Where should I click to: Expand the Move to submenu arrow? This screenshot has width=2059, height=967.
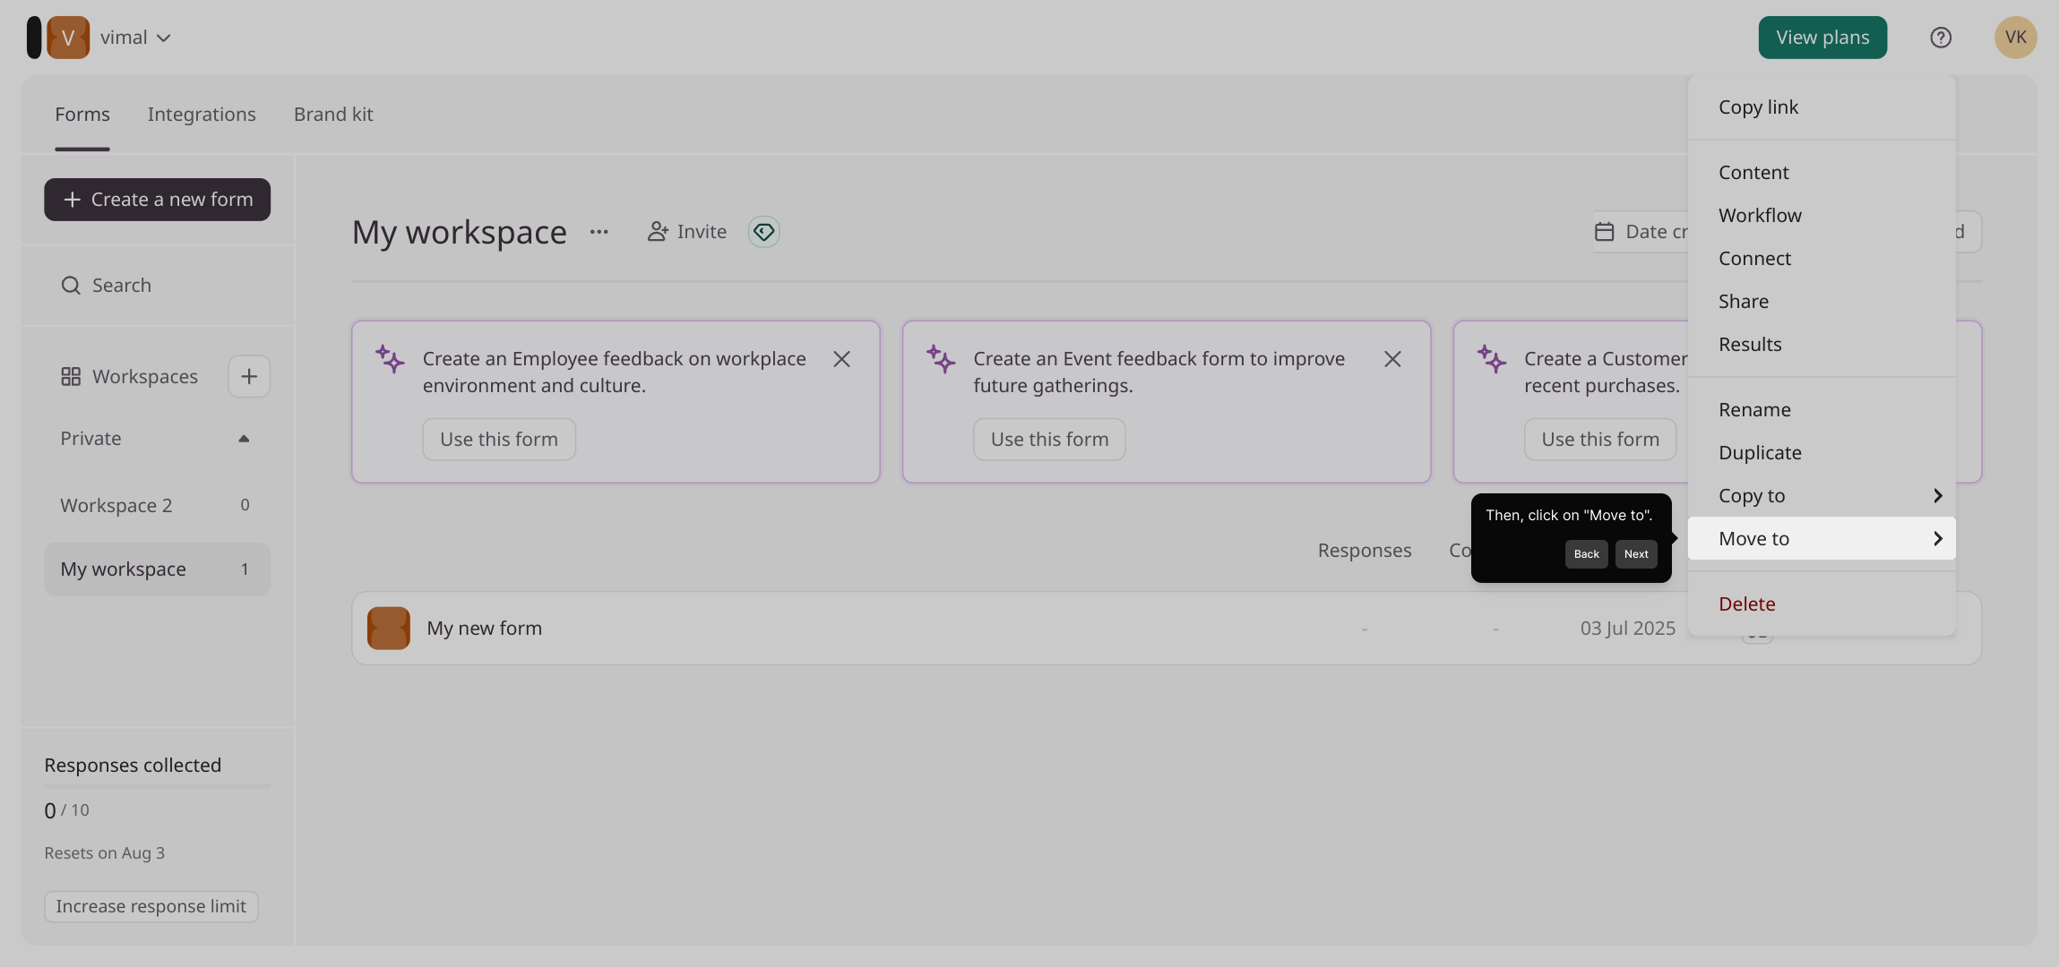(x=1937, y=538)
